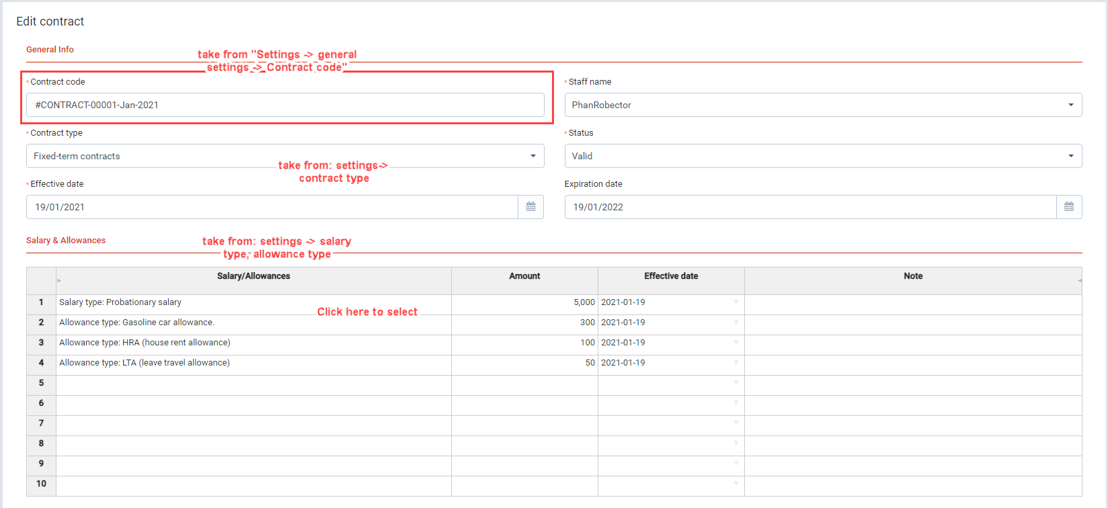Open date dropdown arrow in row 6

coord(736,403)
